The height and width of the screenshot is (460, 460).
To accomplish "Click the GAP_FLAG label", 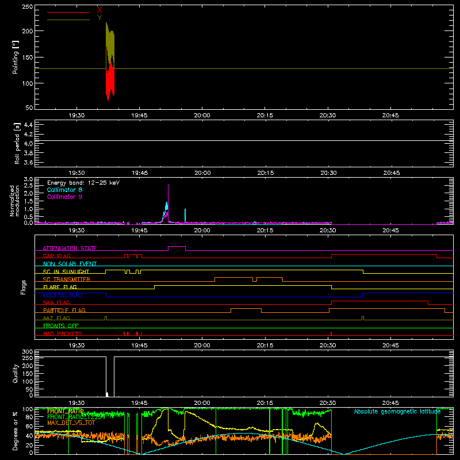I will (56, 256).
